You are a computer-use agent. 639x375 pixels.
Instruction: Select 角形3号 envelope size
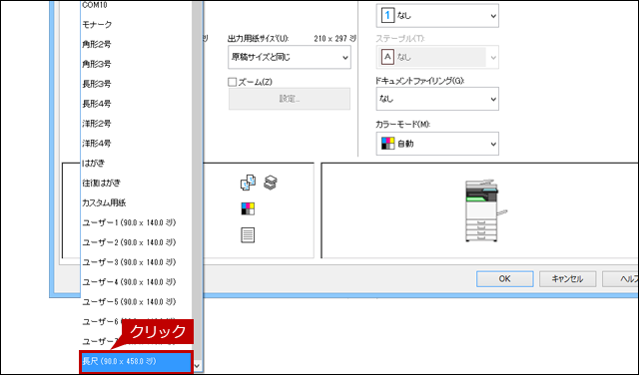[136, 64]
